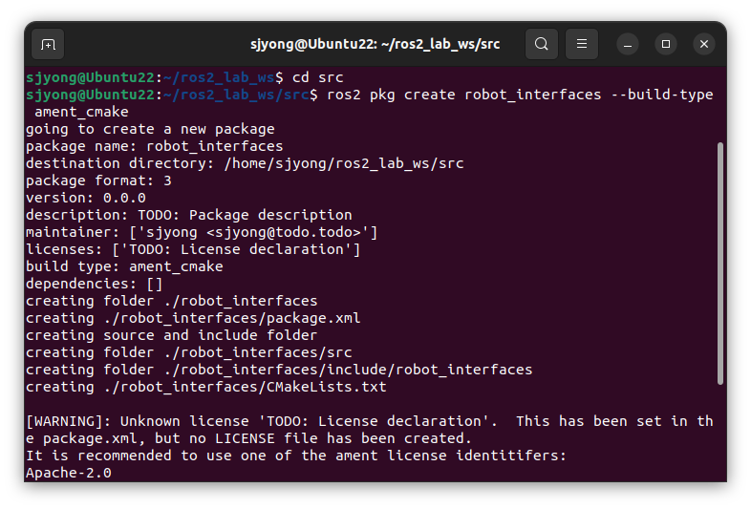
Task: Click the 'licenses' line
Action: point(193,250)
